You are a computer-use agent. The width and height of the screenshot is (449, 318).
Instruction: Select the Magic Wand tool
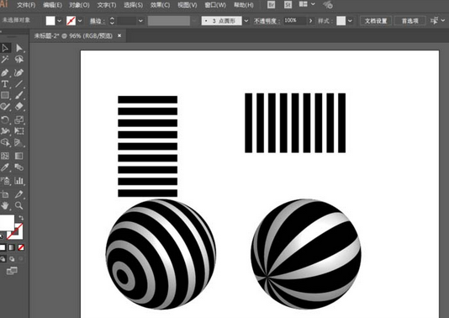tap(5, 59)
